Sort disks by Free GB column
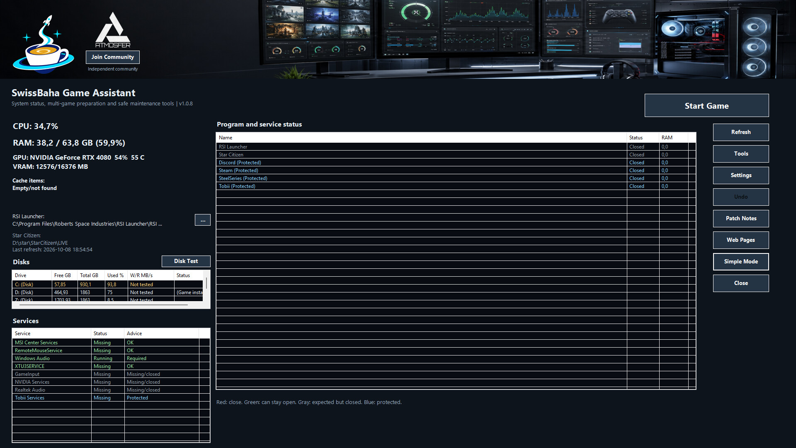Viewport: 796px width, 448px height. click(x=64, y=275)
